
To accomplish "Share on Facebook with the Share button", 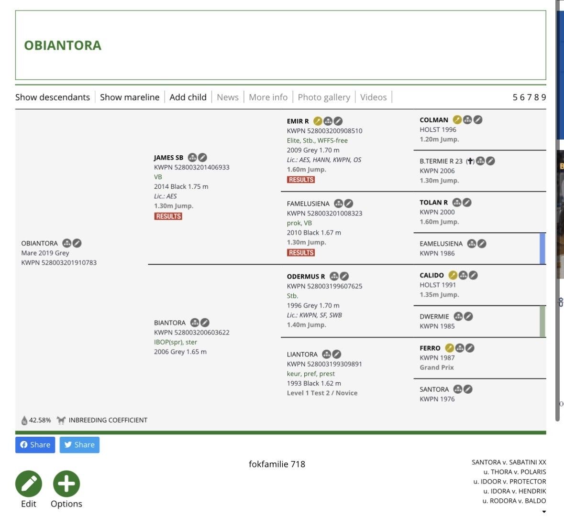I will pyautogui.click(x=35, y=445).
